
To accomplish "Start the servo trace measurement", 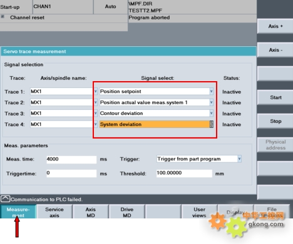I will coord(275,97).
